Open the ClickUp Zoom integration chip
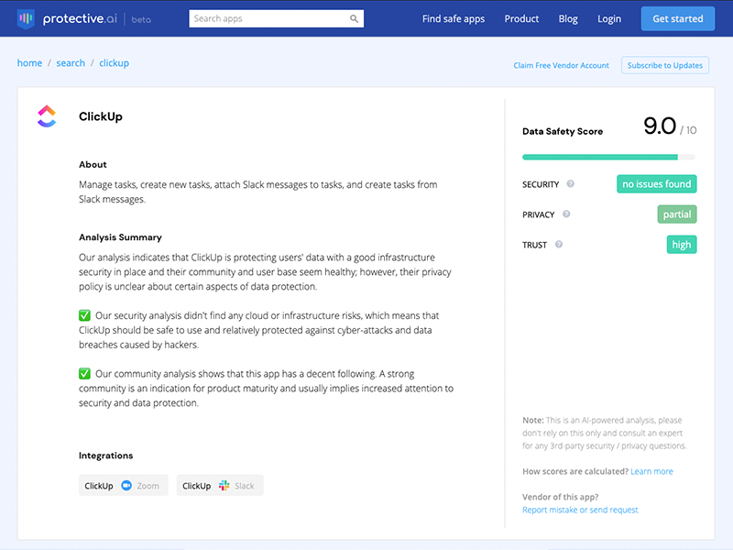Viewport: 733px width, 550px height. [124, 486]
